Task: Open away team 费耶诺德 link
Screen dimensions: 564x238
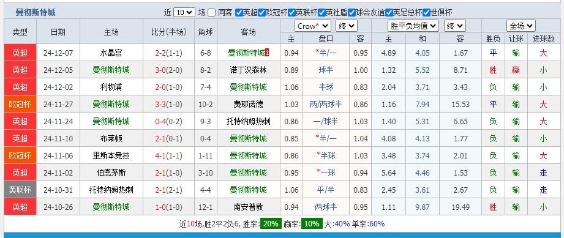Action: (248, 105)
